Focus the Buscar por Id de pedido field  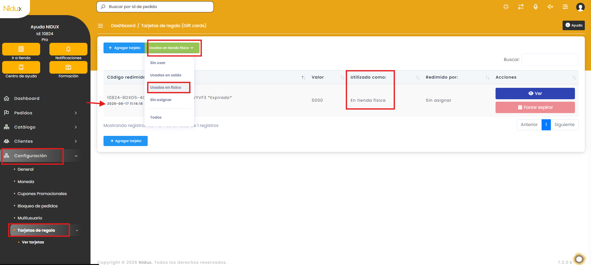(155, 7)
